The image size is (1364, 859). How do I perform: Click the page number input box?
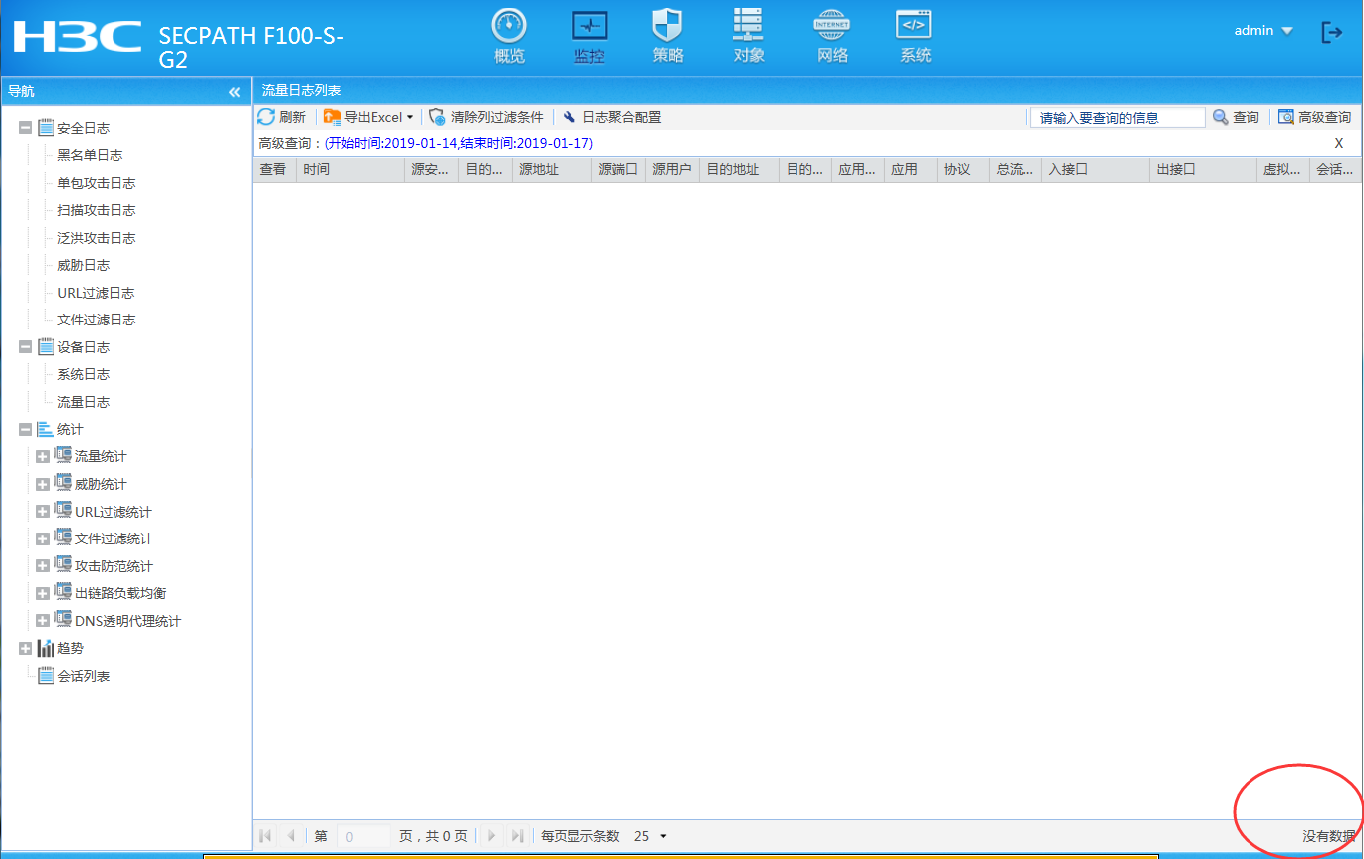click(x=363, y=837)
